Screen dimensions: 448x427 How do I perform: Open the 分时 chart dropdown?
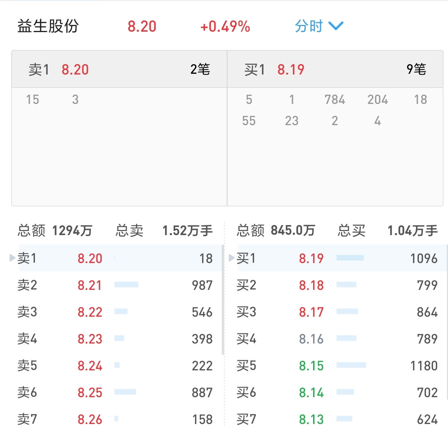(319, 26)
